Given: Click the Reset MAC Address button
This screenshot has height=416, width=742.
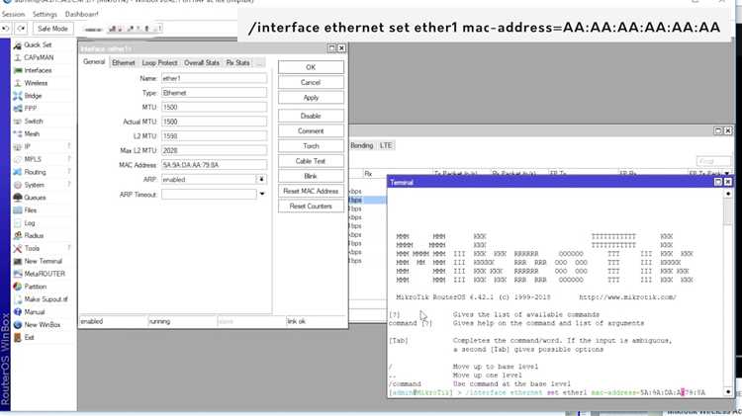Looking at the screenshot, I should point(311,192).
